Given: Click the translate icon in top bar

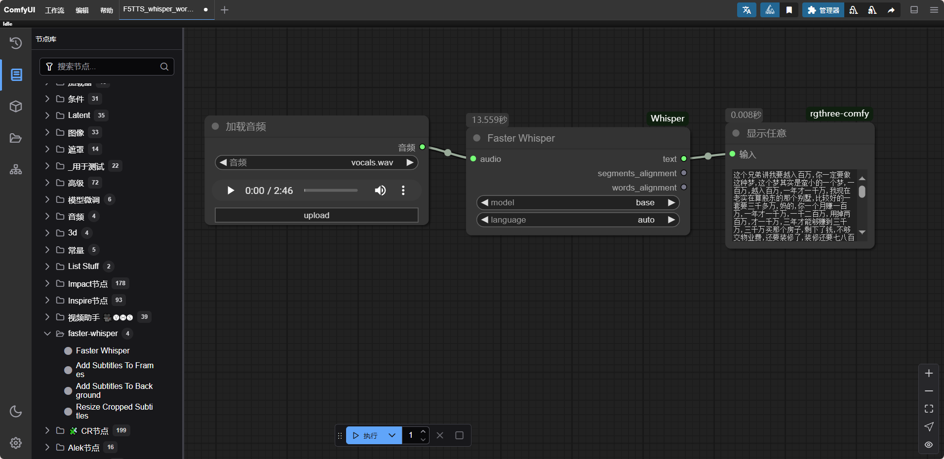Looking at the screenshot, I should click(747, 10).
